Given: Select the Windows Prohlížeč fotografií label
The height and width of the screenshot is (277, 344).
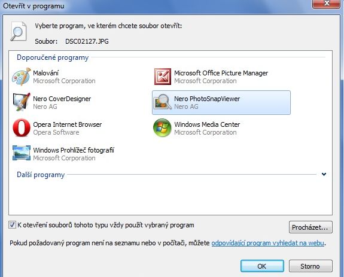Looking at the screenshot, I should click(x=74, y=150).
